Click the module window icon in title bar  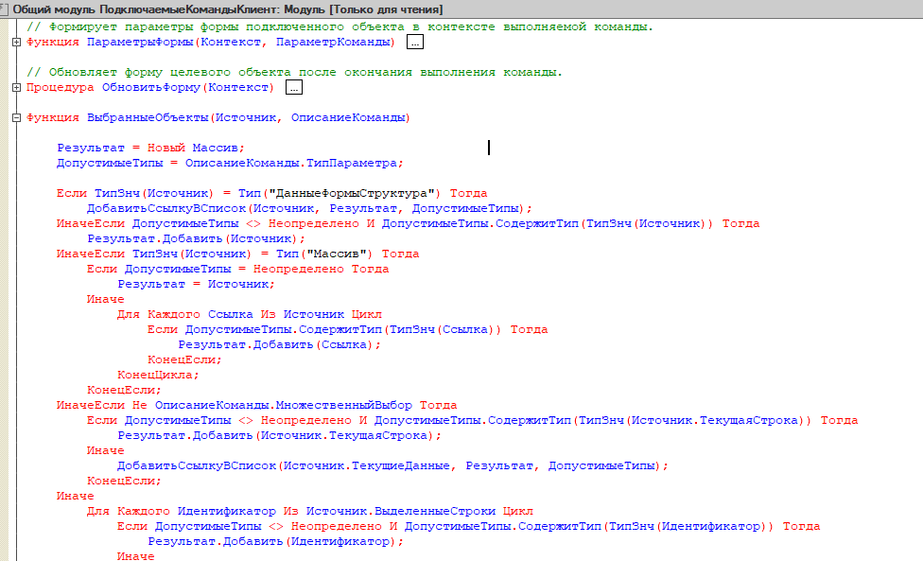(4, 9)
